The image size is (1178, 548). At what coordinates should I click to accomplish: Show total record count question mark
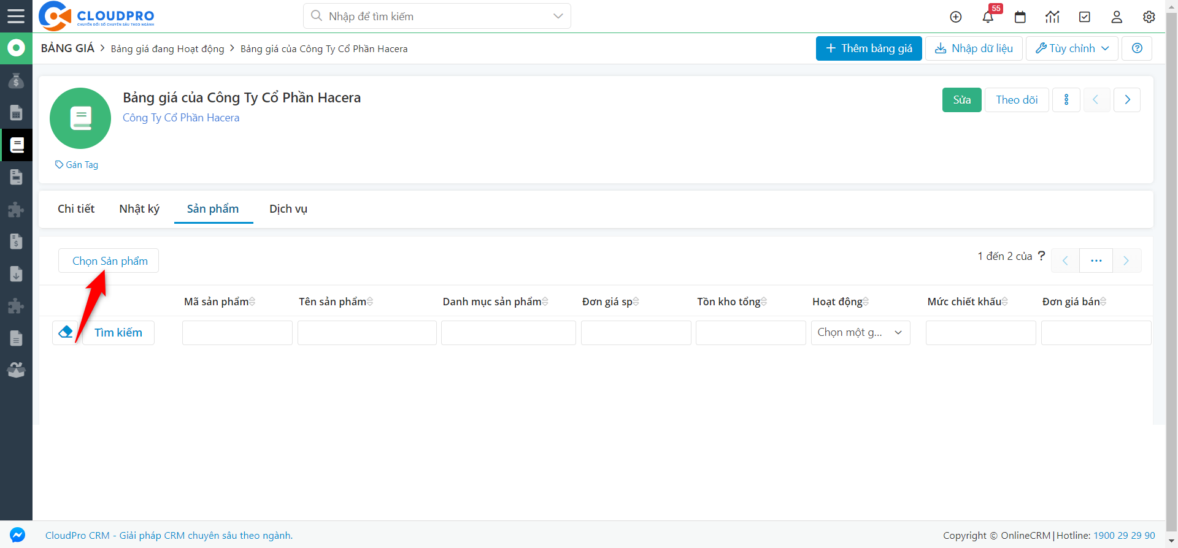coord(1041,256)
